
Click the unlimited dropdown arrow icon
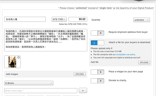click(148, 20)
